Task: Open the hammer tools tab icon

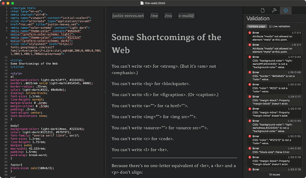Action: (275, 10)
